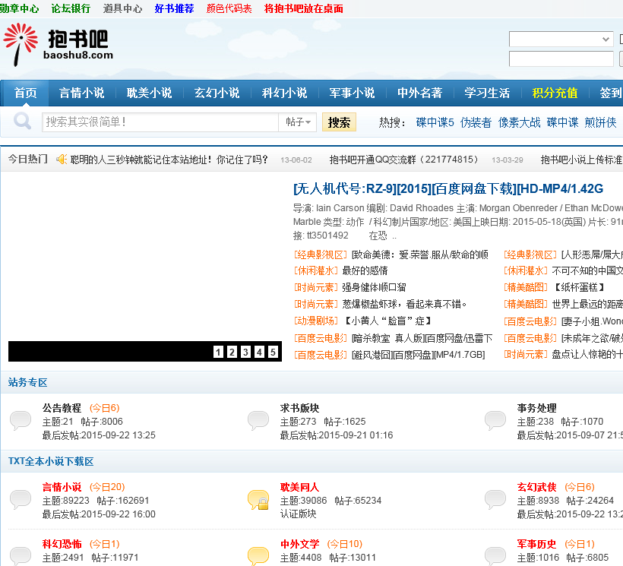Viewport: 623px width, 566px height.
Task: Click hot search term 伪装者
Action: tap(476, 122)
